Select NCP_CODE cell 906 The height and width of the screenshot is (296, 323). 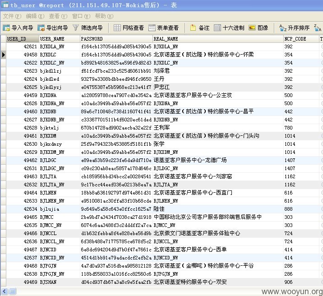point(301,282)
